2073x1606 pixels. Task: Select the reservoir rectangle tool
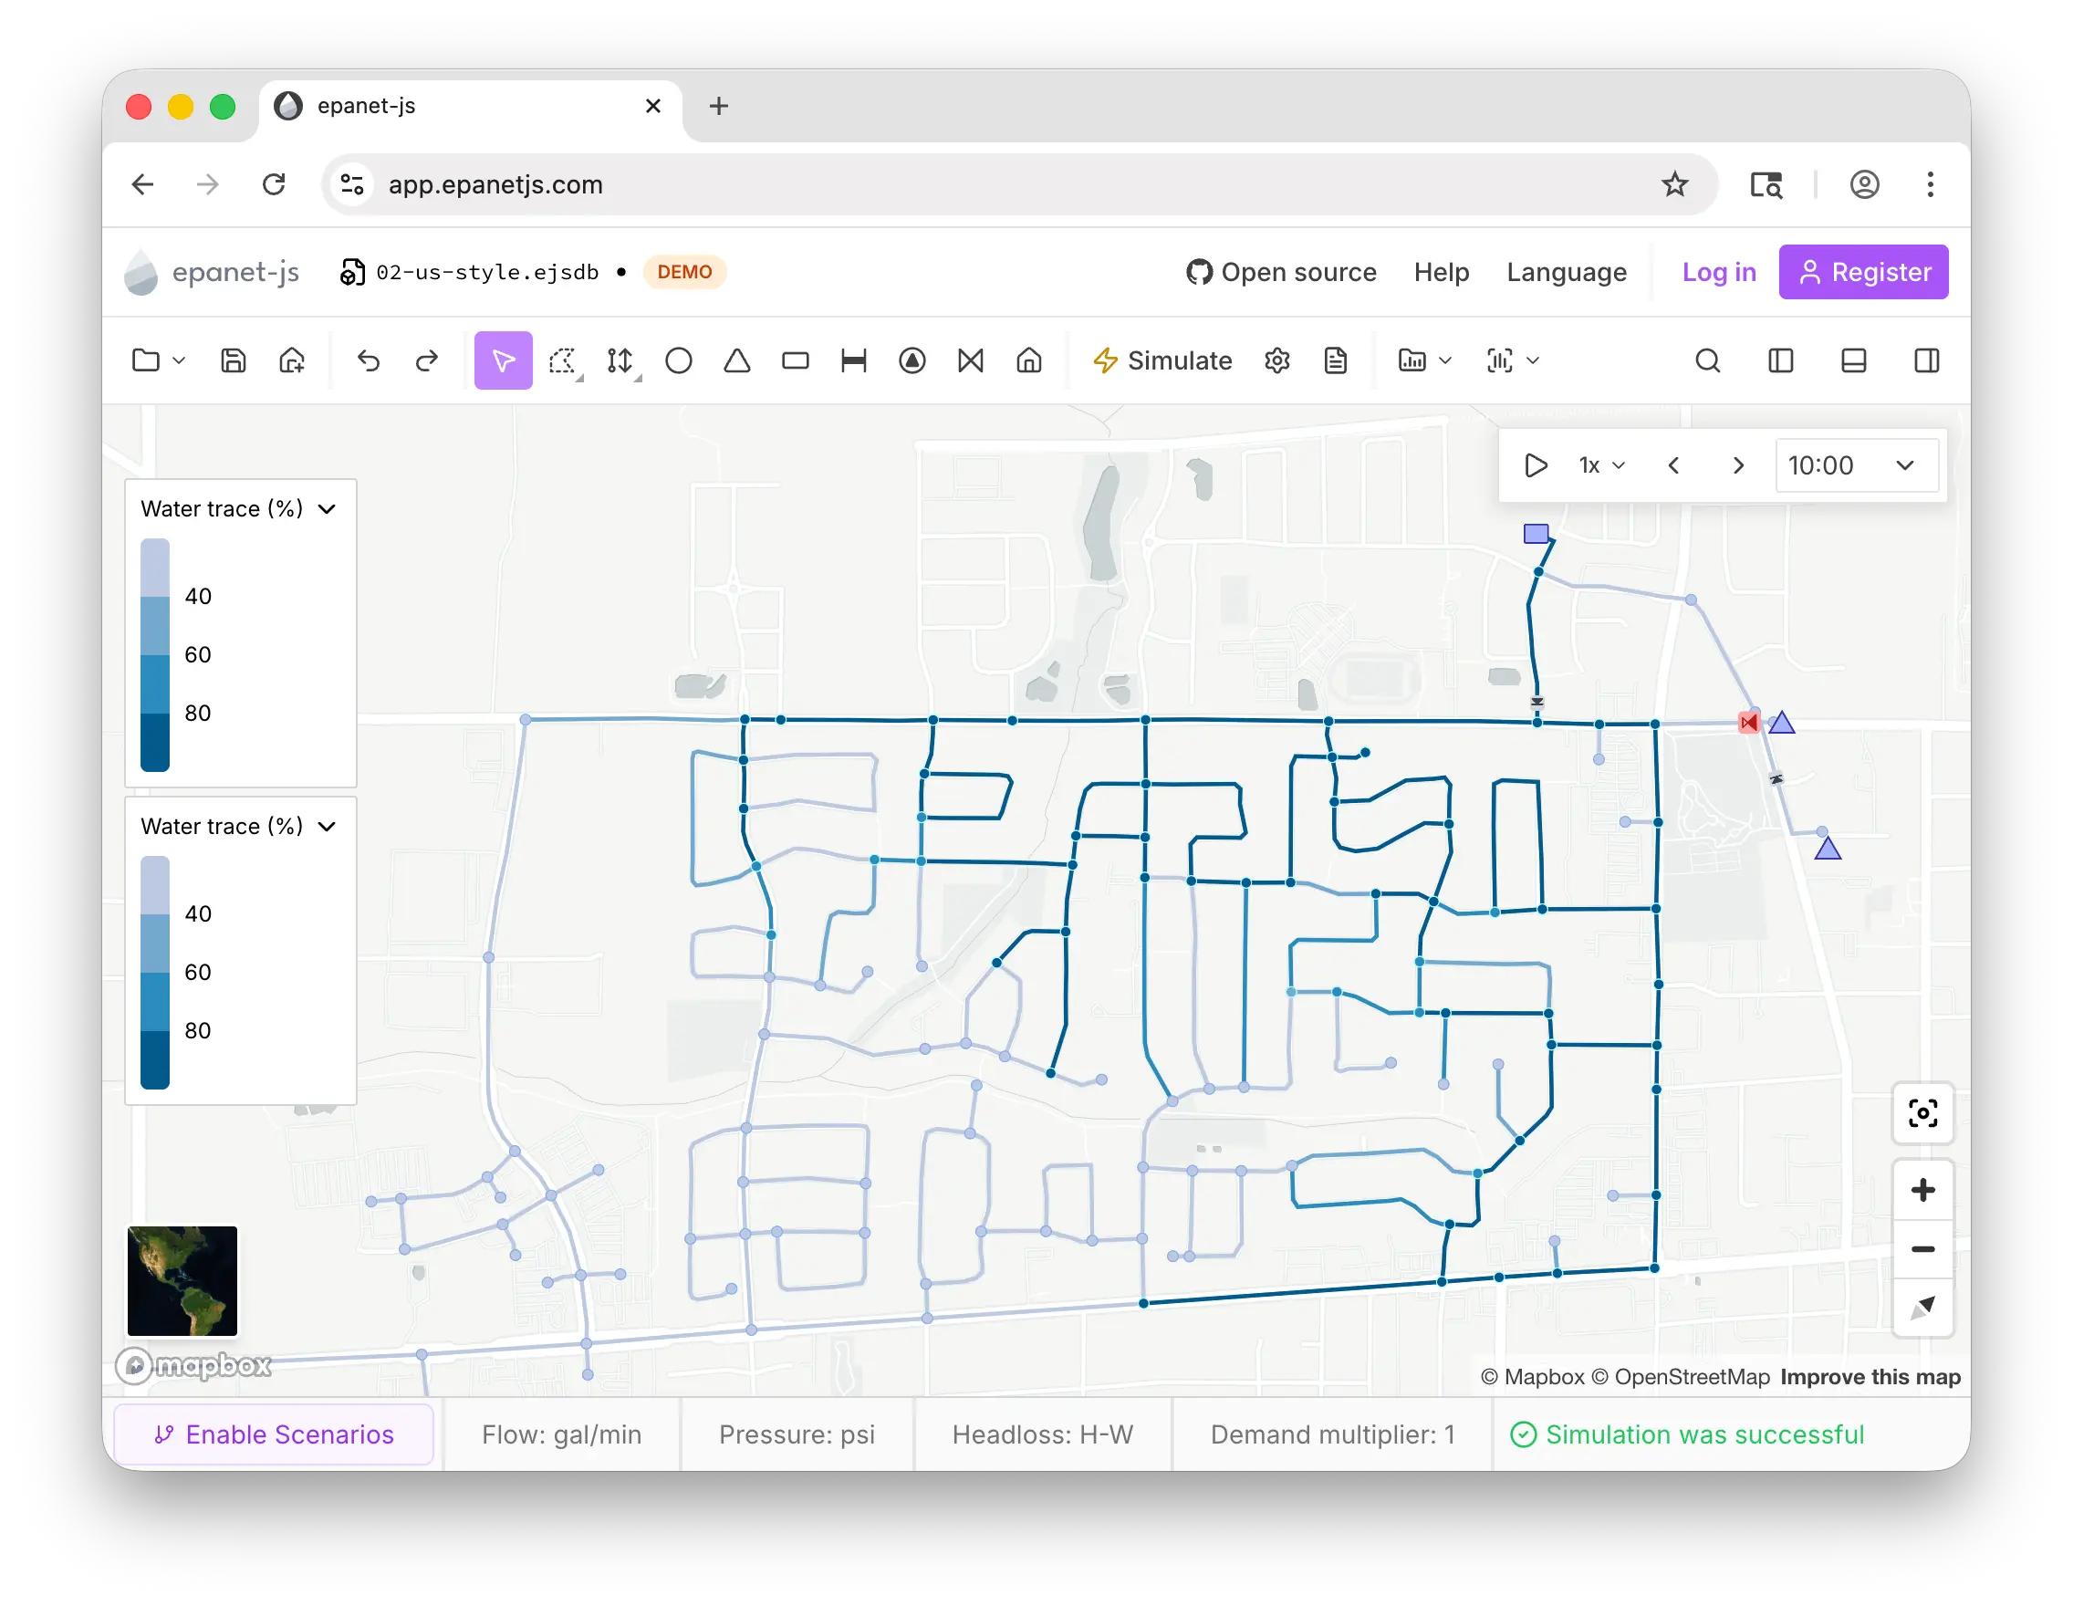pos(796,360)
